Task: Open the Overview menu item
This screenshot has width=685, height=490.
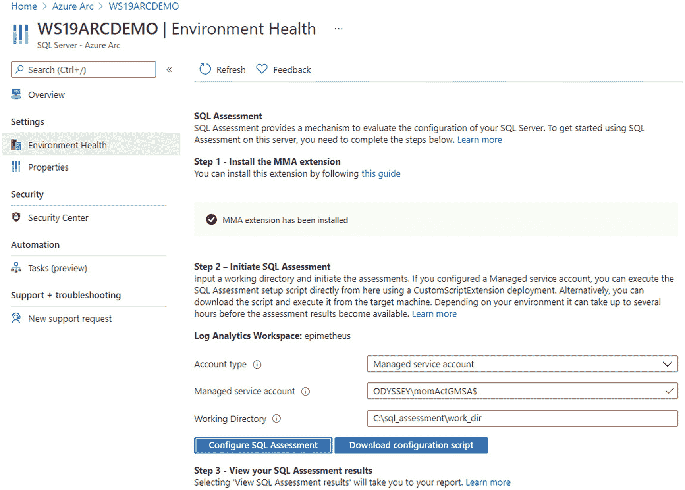Action: 46,95
